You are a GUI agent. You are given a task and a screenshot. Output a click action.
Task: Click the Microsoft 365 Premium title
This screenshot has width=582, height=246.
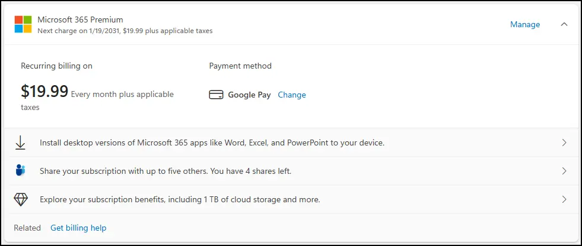pos(80,20)
